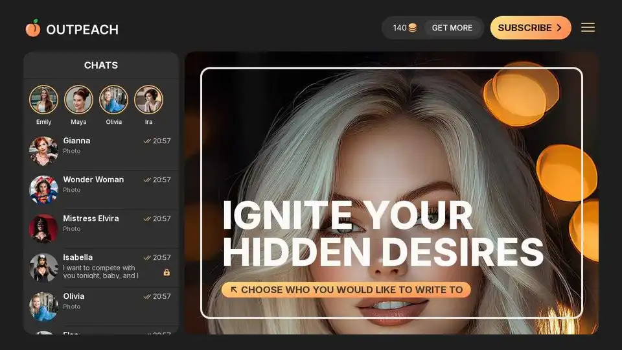Click the read checkmark on Isabella's chat
The image size is (622, 350).
[147, 257]
